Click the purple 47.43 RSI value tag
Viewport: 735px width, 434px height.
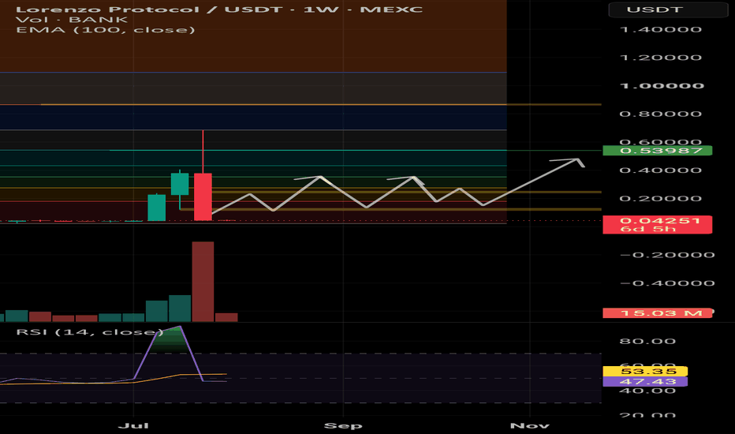click(645, 381)
